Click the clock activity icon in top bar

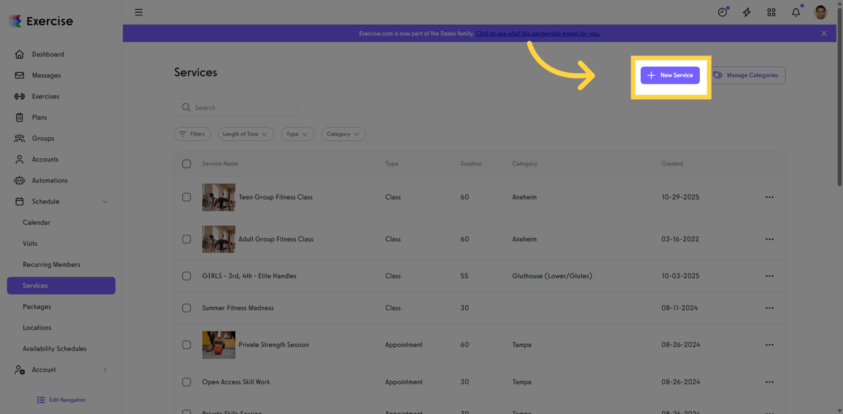pyautogui.click(x=722, y=12)
